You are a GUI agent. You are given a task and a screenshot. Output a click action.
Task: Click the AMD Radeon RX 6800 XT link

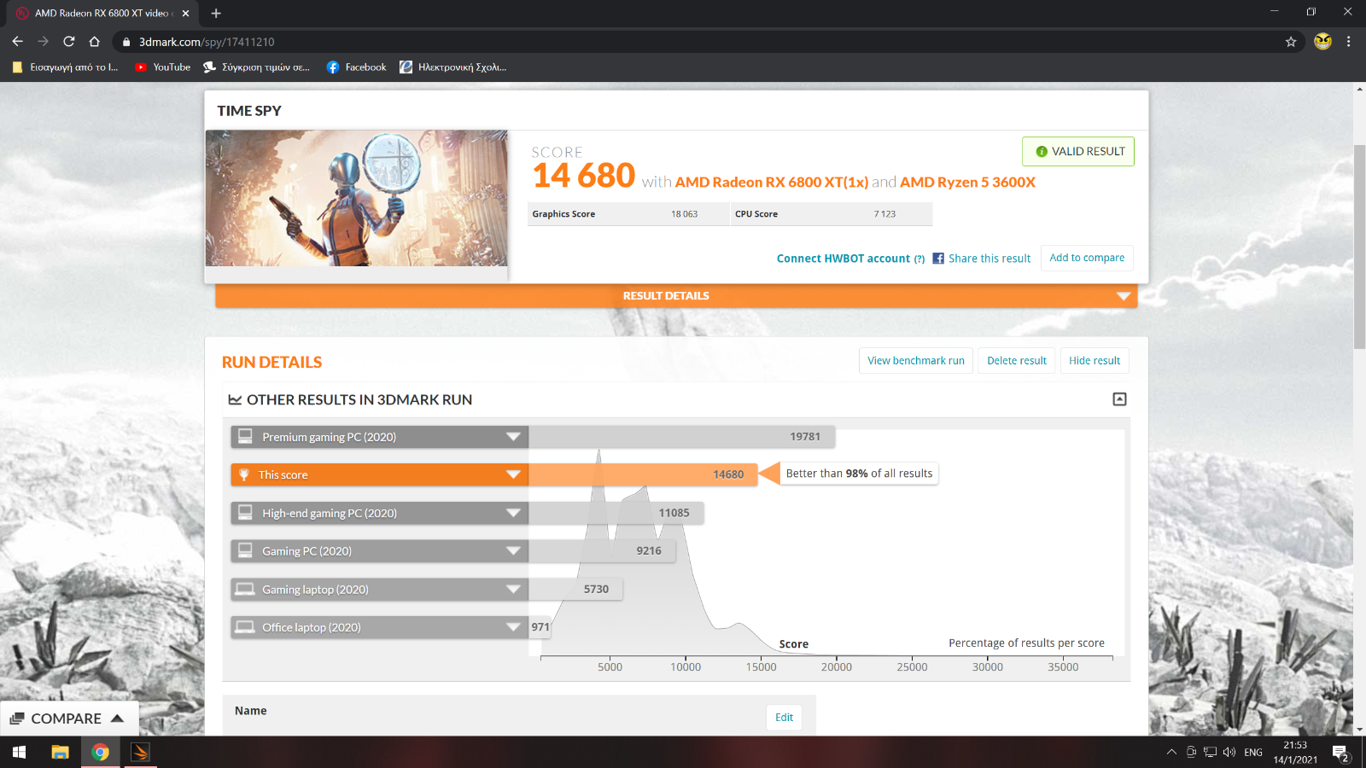tap(772, 182)
